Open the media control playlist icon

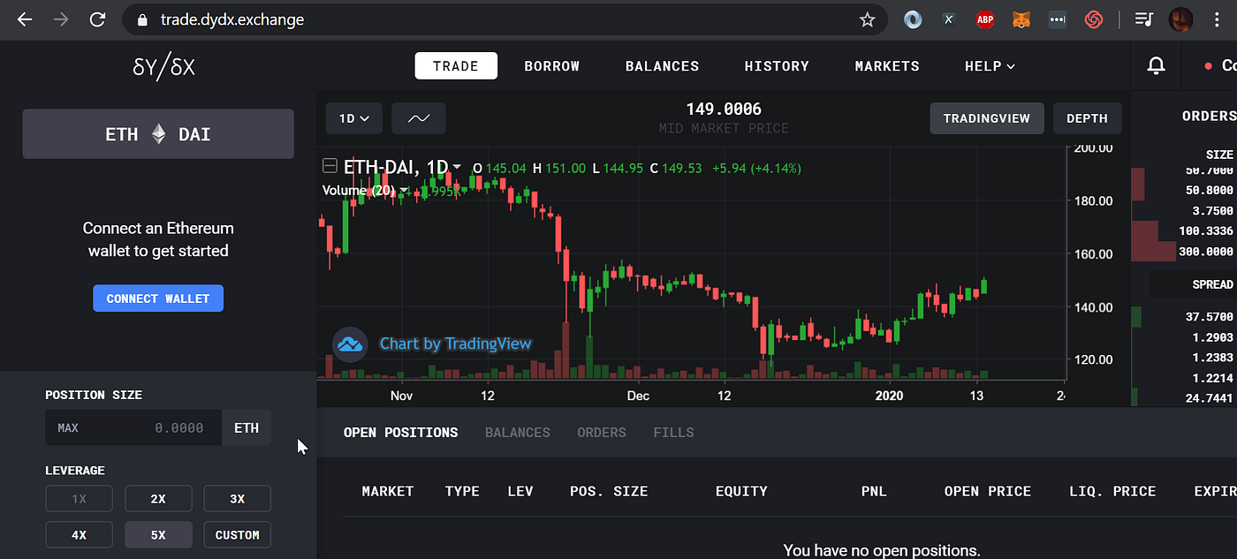(x=1144, y=19)
